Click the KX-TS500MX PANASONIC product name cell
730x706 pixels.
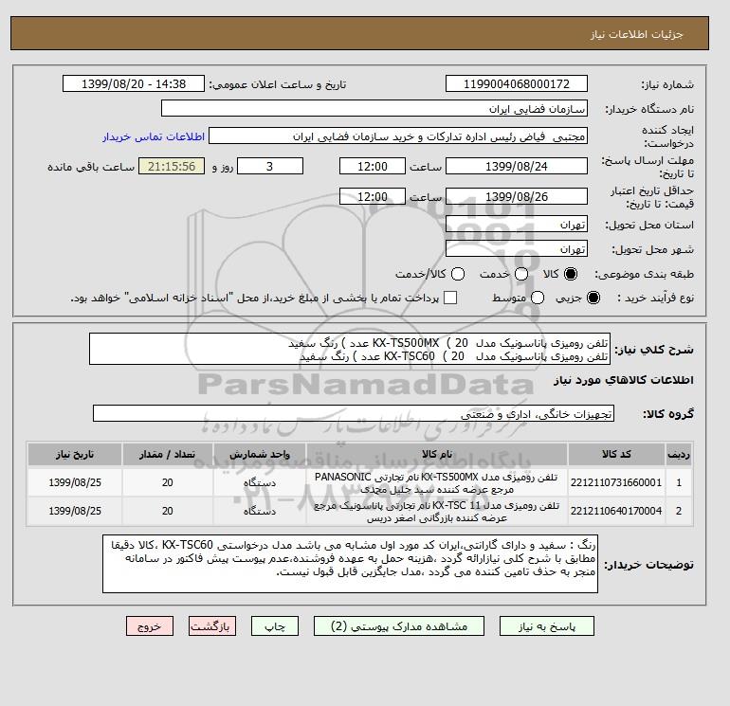(437, 482)
